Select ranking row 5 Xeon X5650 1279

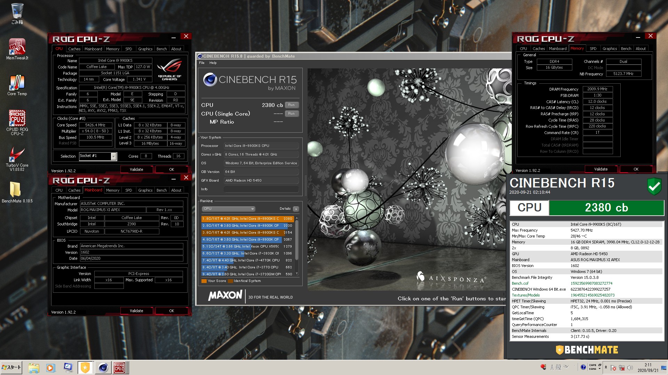(x=248, y=247)
